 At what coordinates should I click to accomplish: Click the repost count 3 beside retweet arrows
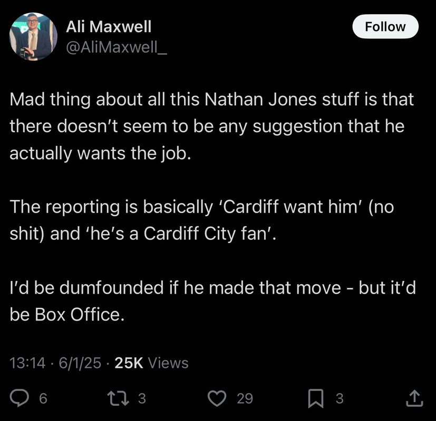coord(142,398)
